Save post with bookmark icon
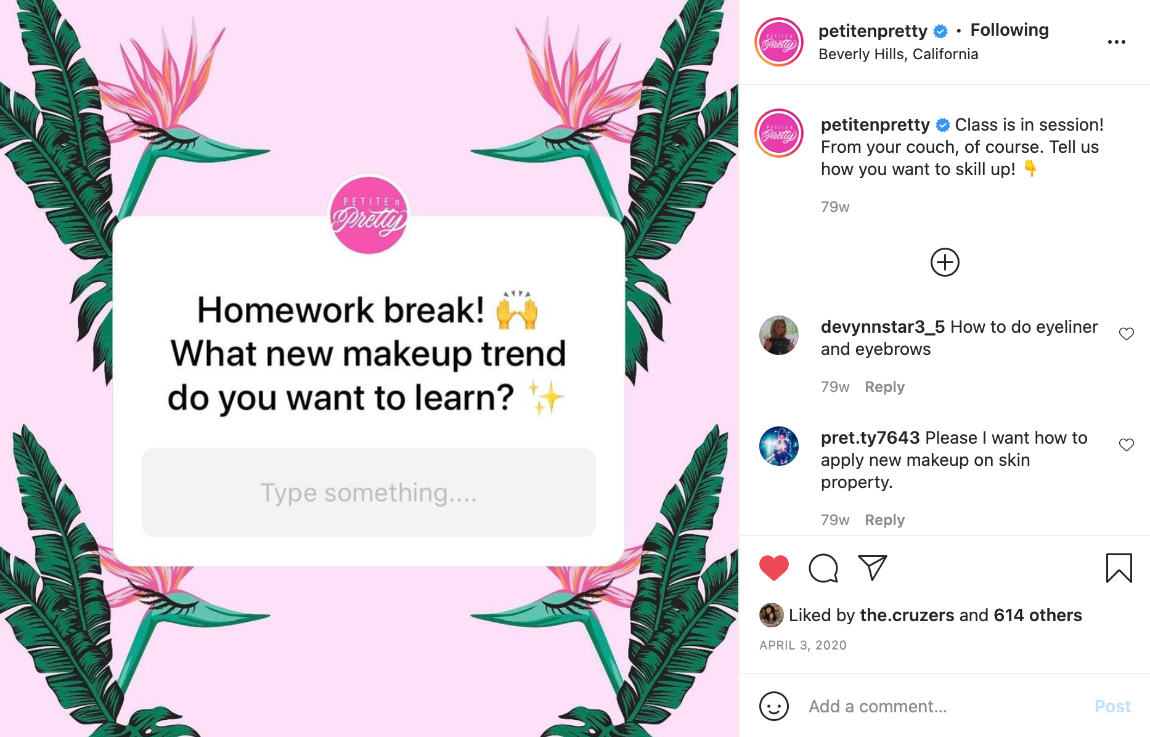1150x737 pixels. (1119, 568)
